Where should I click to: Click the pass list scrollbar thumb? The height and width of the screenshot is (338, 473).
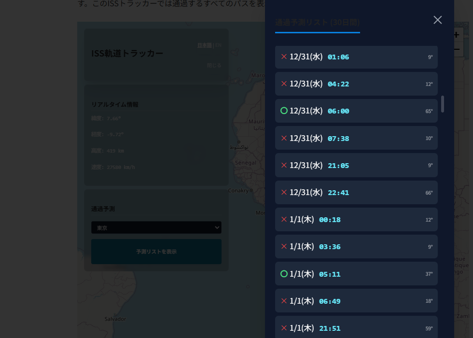coord(443,104)
